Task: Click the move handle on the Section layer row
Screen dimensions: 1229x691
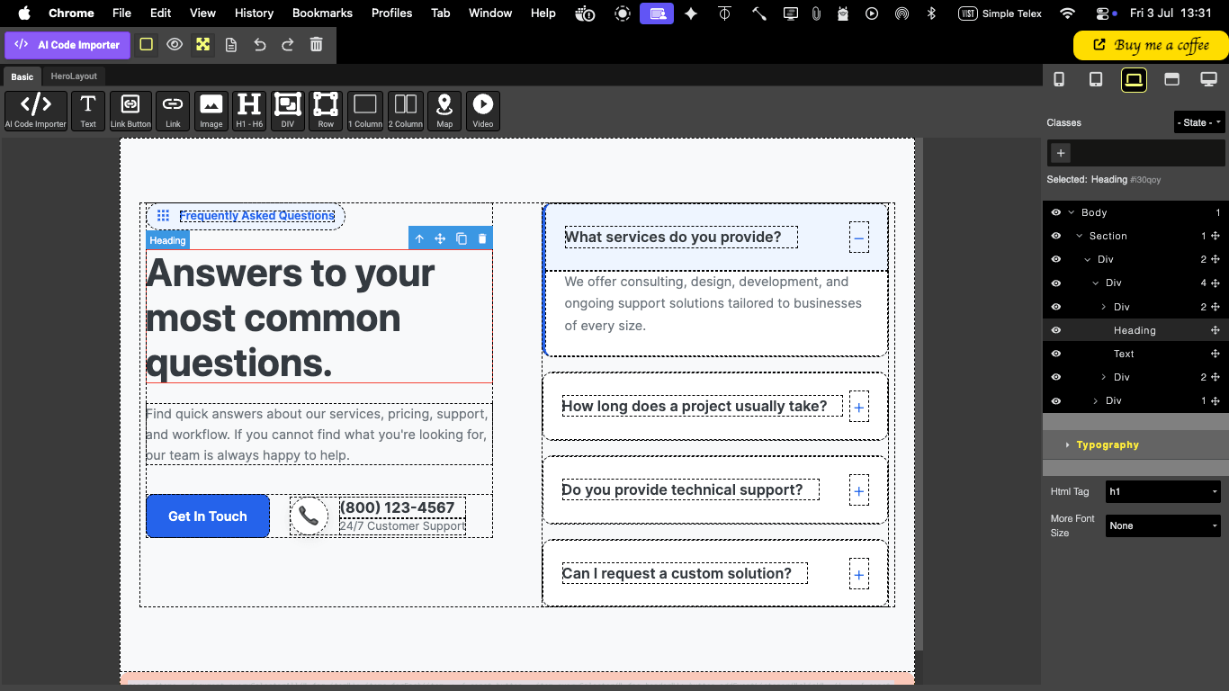Action: click(x=1216, y=236)
